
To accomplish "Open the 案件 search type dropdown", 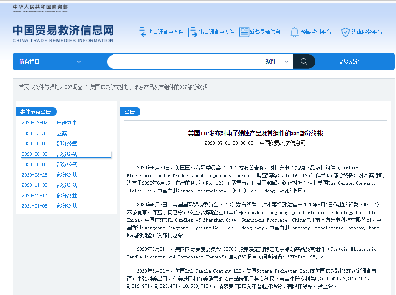I will (x=277, y=62).
